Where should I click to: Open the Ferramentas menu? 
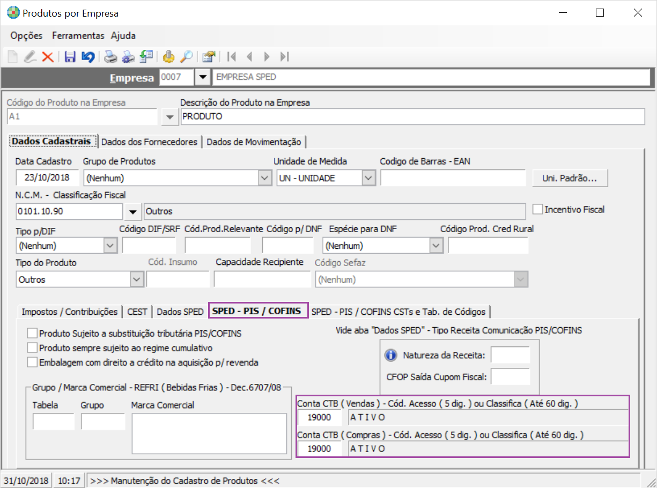78,36
